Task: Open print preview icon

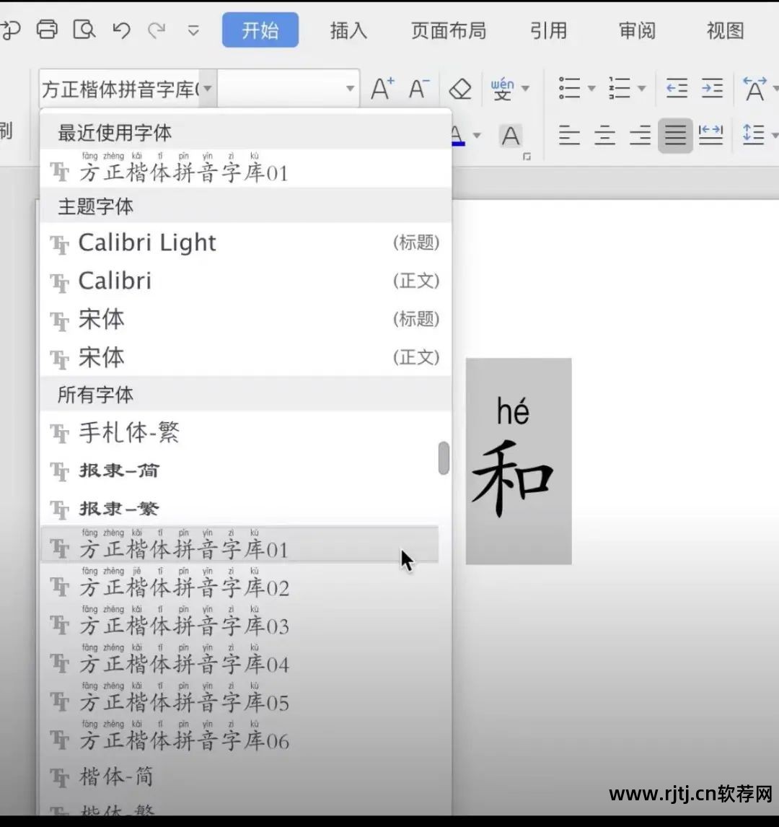Action: (84, 30)
